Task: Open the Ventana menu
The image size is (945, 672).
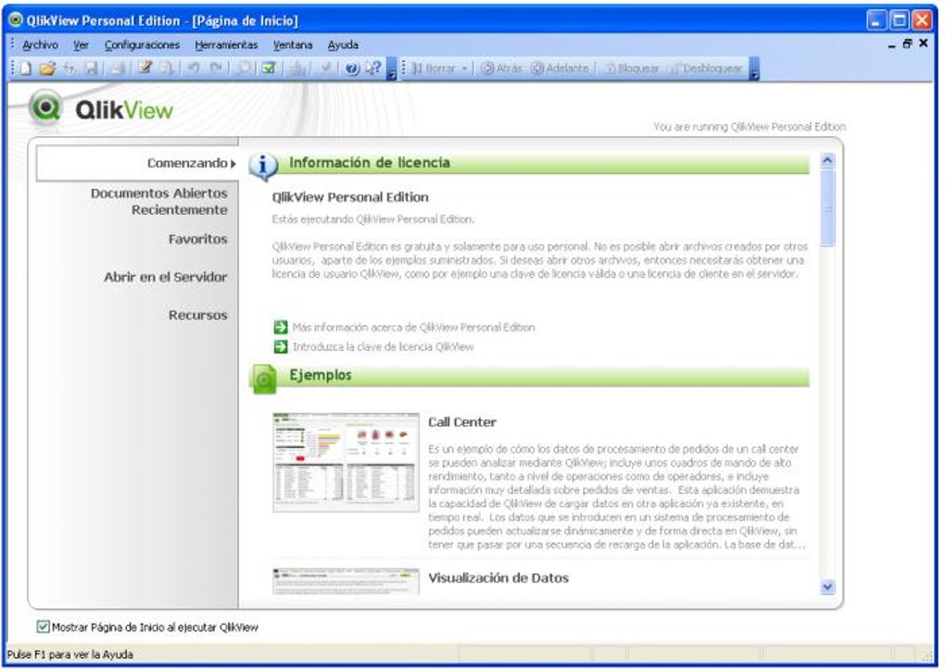Action: coord(293,45)
